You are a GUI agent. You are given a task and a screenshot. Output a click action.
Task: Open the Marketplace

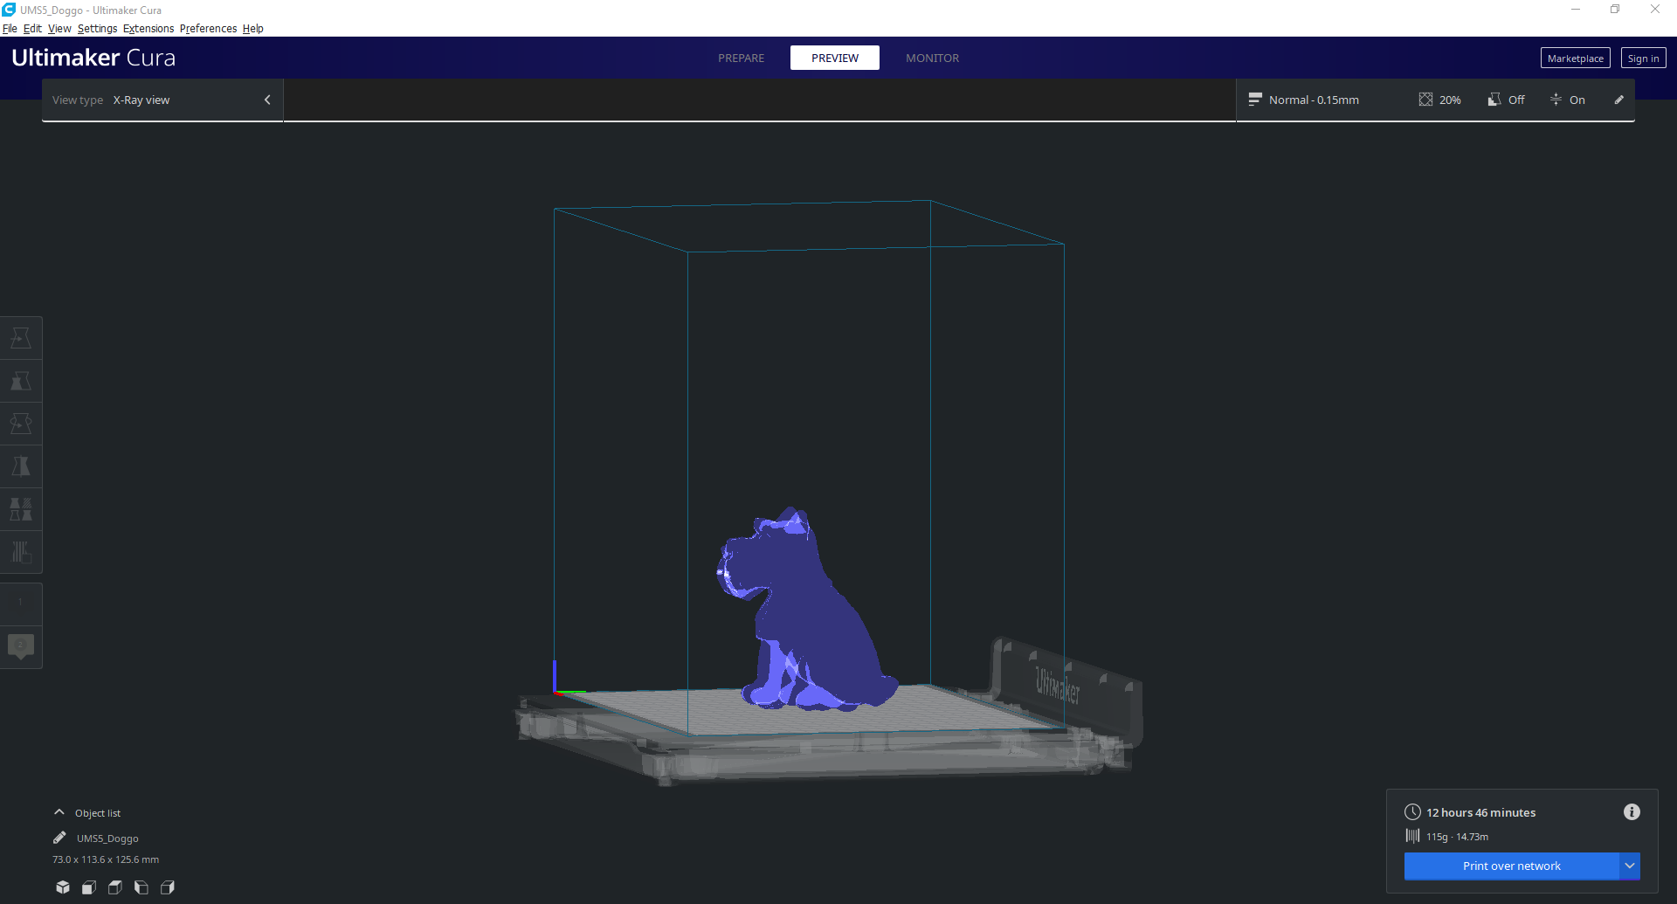point(1575,58)
